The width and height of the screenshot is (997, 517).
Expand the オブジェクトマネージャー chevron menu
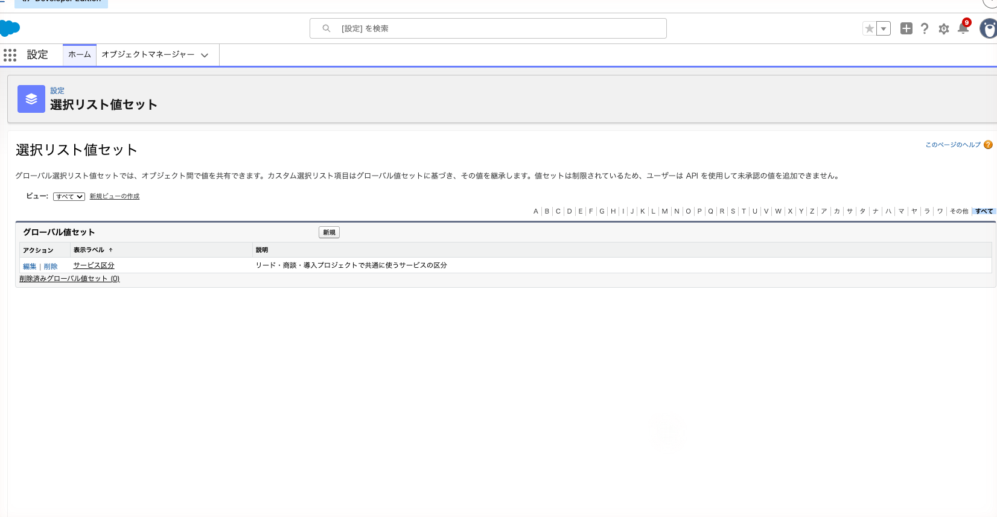point(205,55)
